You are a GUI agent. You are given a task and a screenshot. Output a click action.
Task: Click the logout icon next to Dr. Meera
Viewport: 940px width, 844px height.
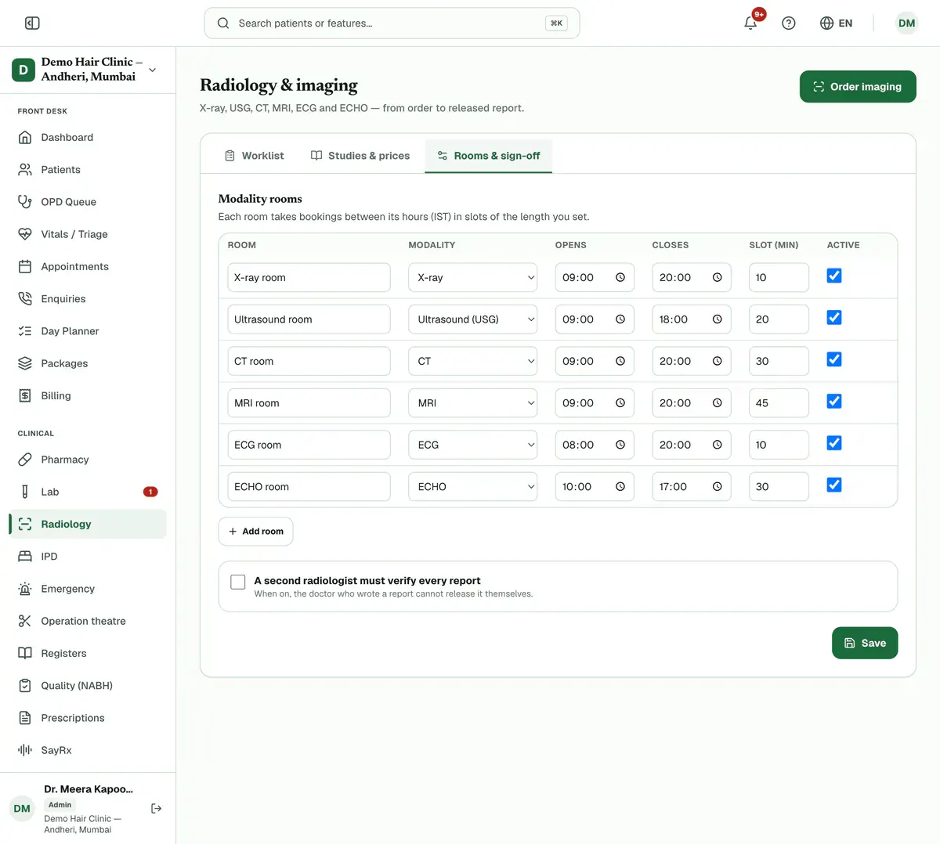coord(157,808)
